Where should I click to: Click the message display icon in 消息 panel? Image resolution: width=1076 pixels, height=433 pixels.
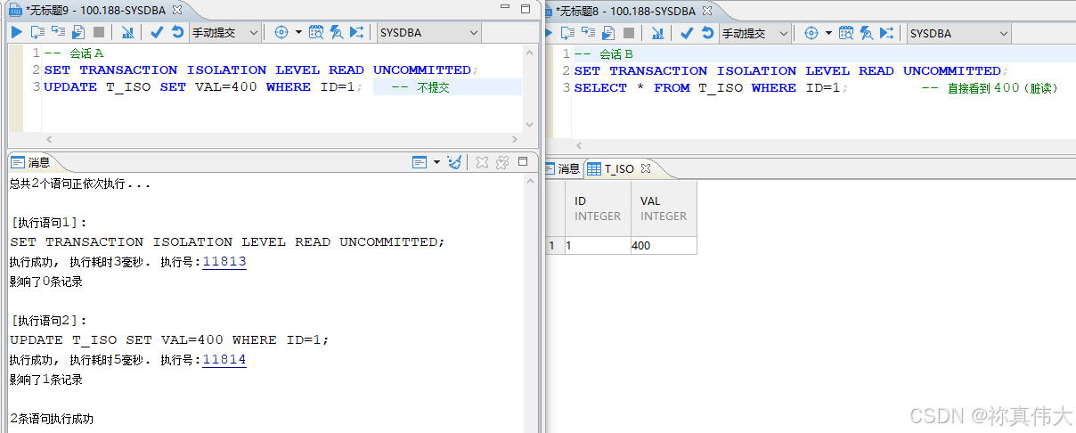point(420,162)
